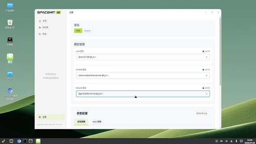Click the fifth taskbar launcher beside terminal
The width and height of the screenshot is (256, 144).
pyautogui.click(x=30, y=141)
